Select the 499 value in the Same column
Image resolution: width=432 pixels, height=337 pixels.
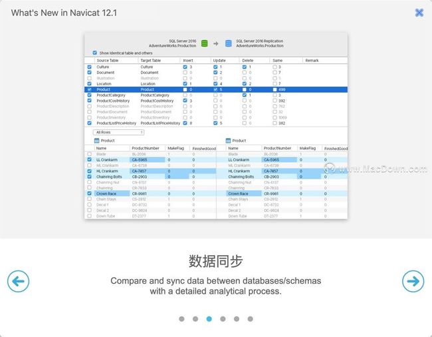click(282, 89)
